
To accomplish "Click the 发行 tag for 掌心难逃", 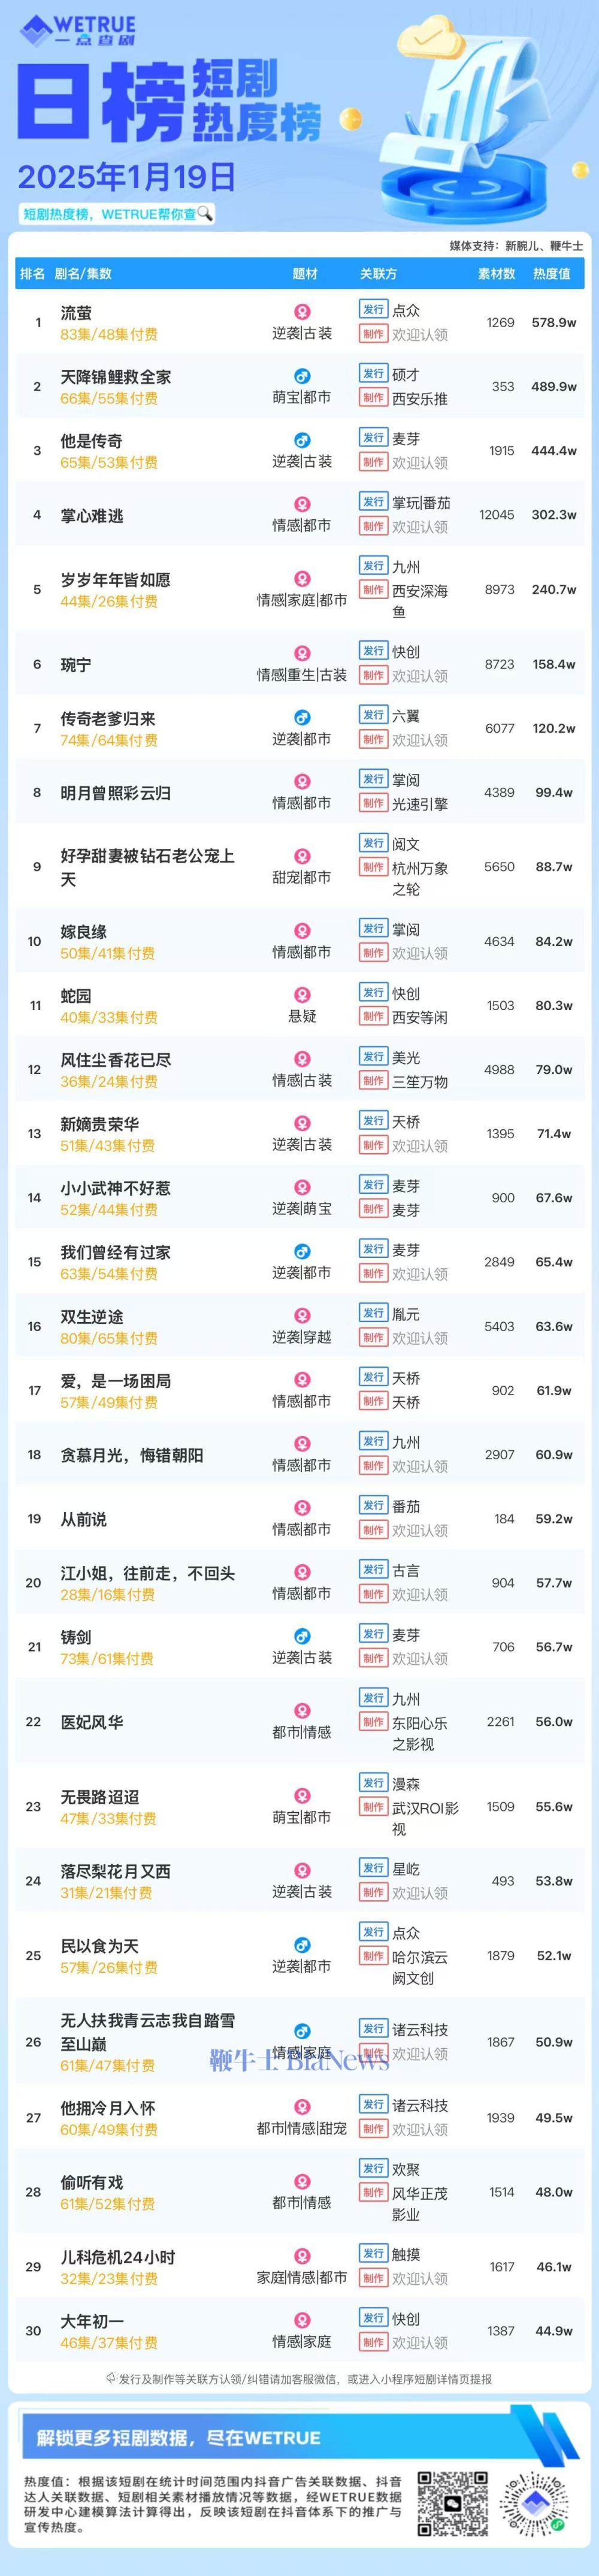I will [373, 502].
